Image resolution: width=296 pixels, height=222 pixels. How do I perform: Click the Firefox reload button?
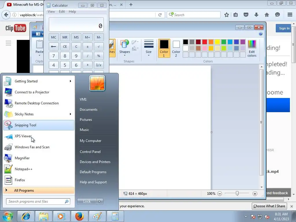(x=160, y=15)
